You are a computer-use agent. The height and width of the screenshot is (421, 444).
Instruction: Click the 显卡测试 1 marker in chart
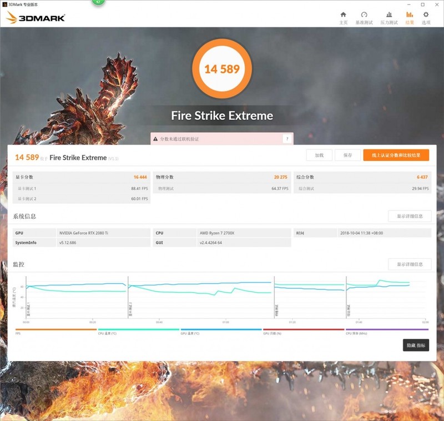coord(28,309)
